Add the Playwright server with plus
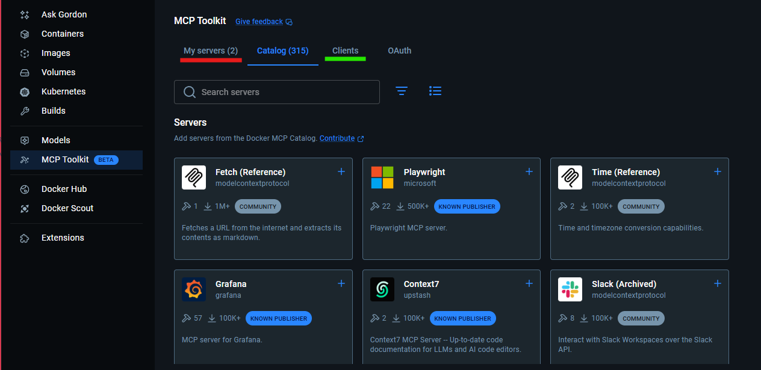The width and height of the screenshot is (761, 370). point(529,171)
